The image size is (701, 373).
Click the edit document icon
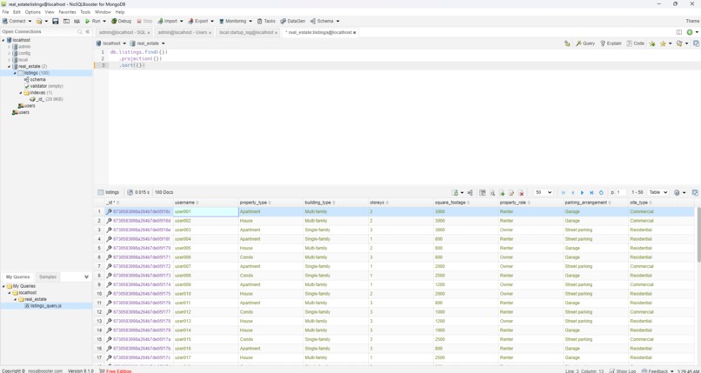(x=511, y=192)
